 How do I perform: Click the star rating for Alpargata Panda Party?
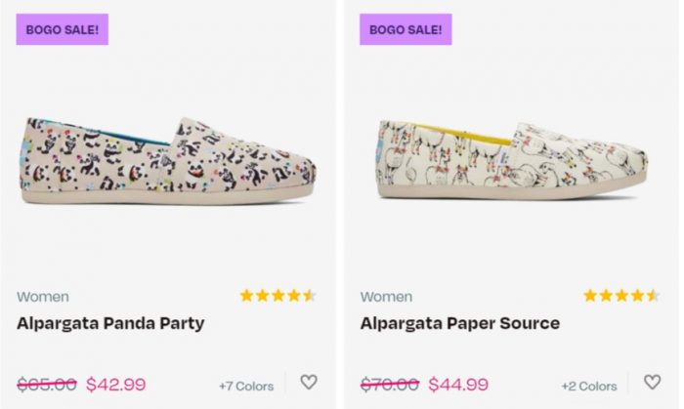pos(278,295)
